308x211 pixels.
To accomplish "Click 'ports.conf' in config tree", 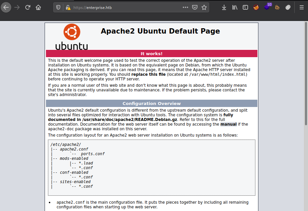I will (x=93, y=154).
